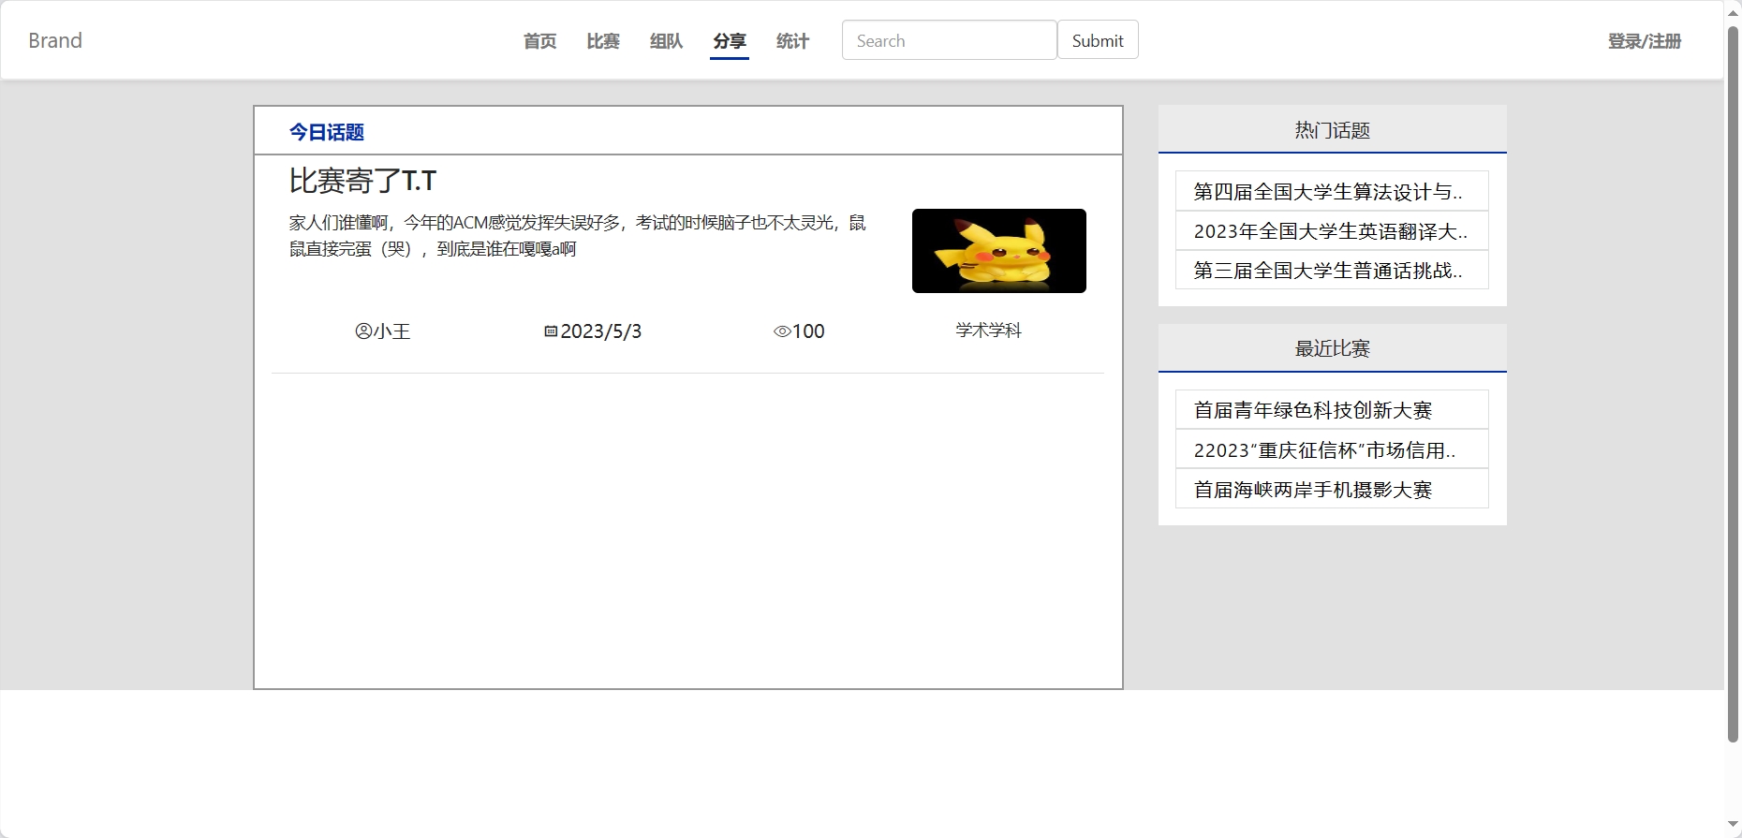Open the 统计 nav item
Viewport: 1742px width, 838px height.
(x=792, y=41)
